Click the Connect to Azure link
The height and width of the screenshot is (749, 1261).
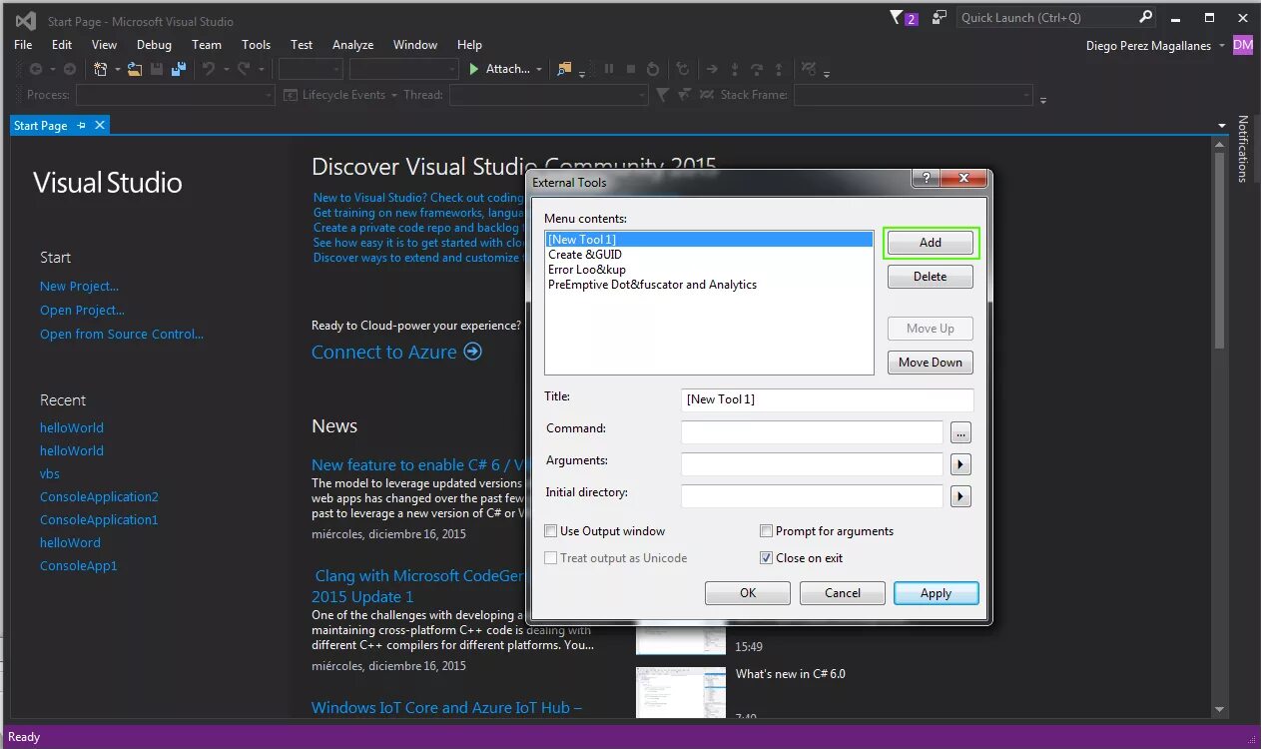tap(396, 352)
